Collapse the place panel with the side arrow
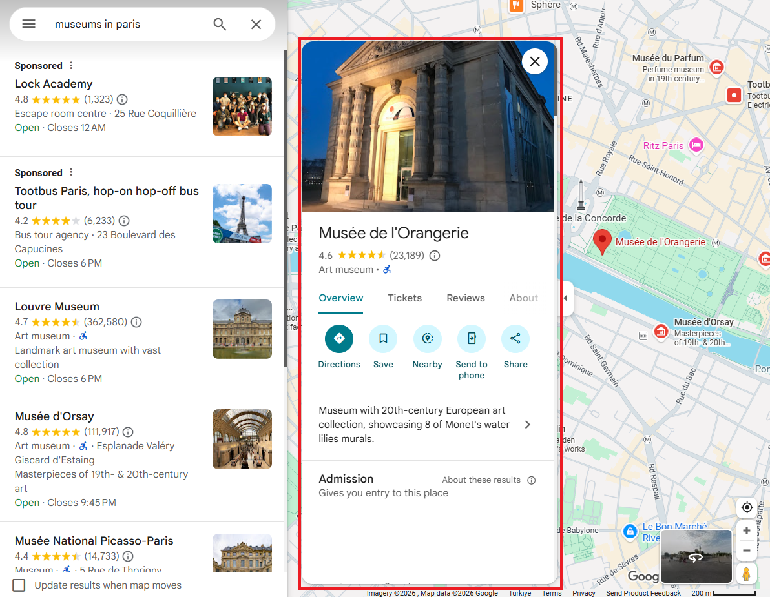The height and width of the screenshot is (597, 770). pyautogui.click(x=565, y=298)
